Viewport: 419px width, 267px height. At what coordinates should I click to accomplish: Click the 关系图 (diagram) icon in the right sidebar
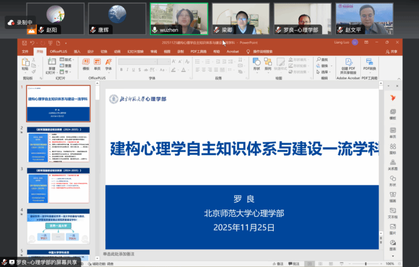(x=392, y=165)
